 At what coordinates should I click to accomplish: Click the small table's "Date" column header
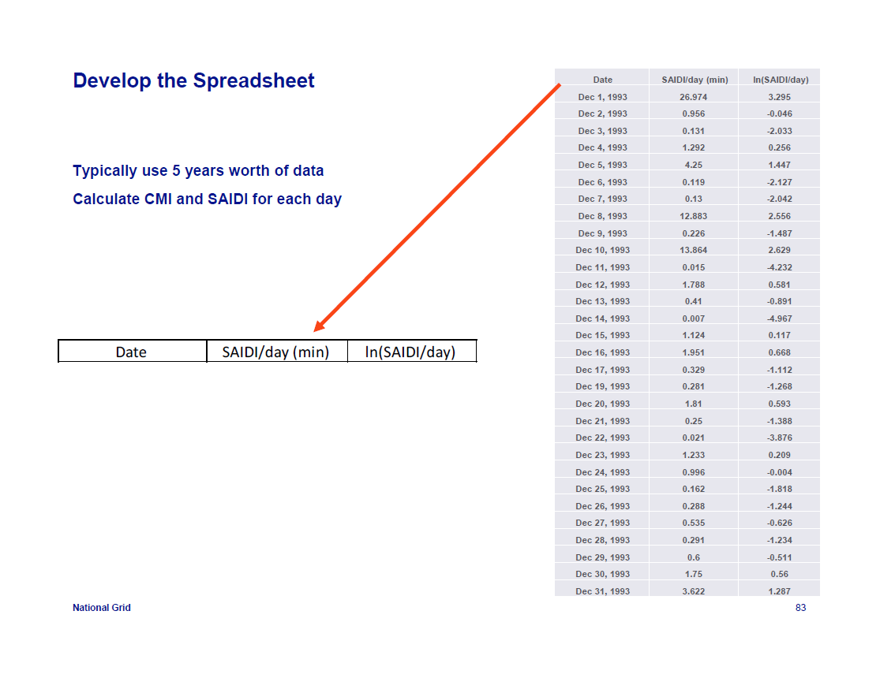pos(602,80)
